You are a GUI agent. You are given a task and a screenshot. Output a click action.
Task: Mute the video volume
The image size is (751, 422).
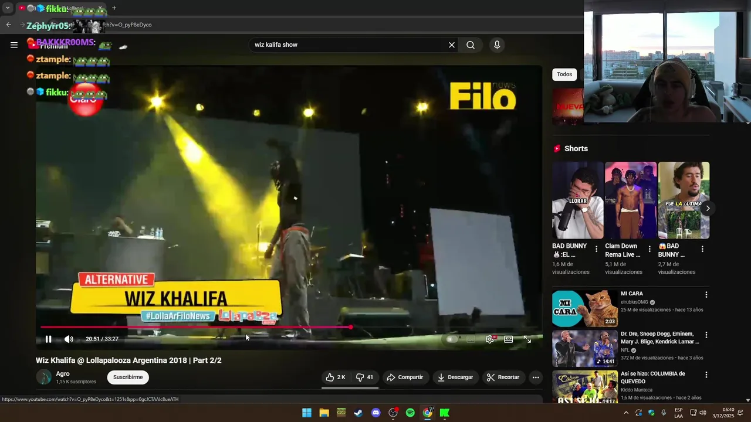[69, 339]
